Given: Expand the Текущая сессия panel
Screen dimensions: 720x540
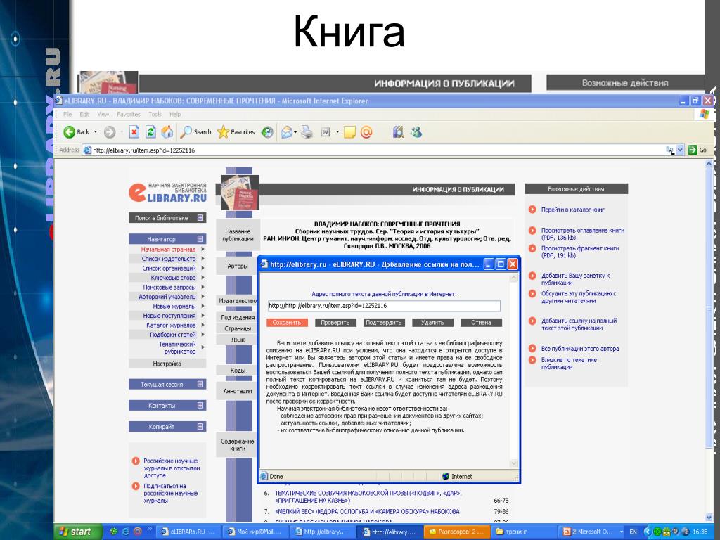Looking at the screenshot, I should point(200,385).
